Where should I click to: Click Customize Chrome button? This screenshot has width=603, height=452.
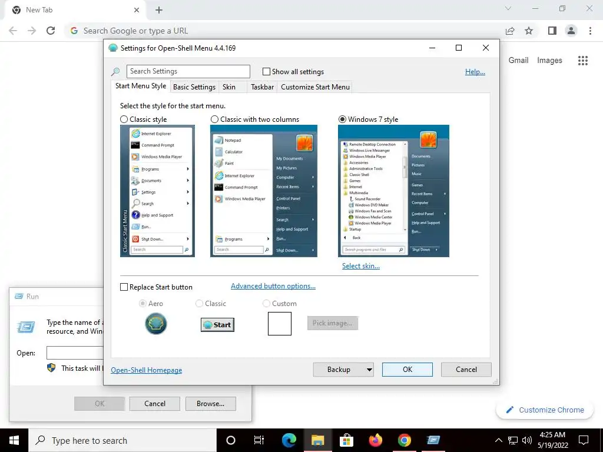tap(545, 410)
